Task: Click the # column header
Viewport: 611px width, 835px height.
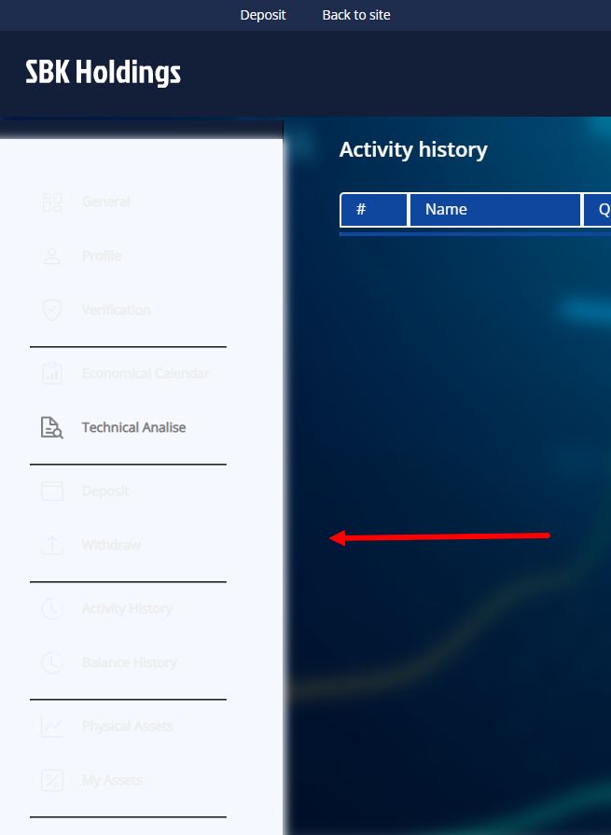Action: 374,209
